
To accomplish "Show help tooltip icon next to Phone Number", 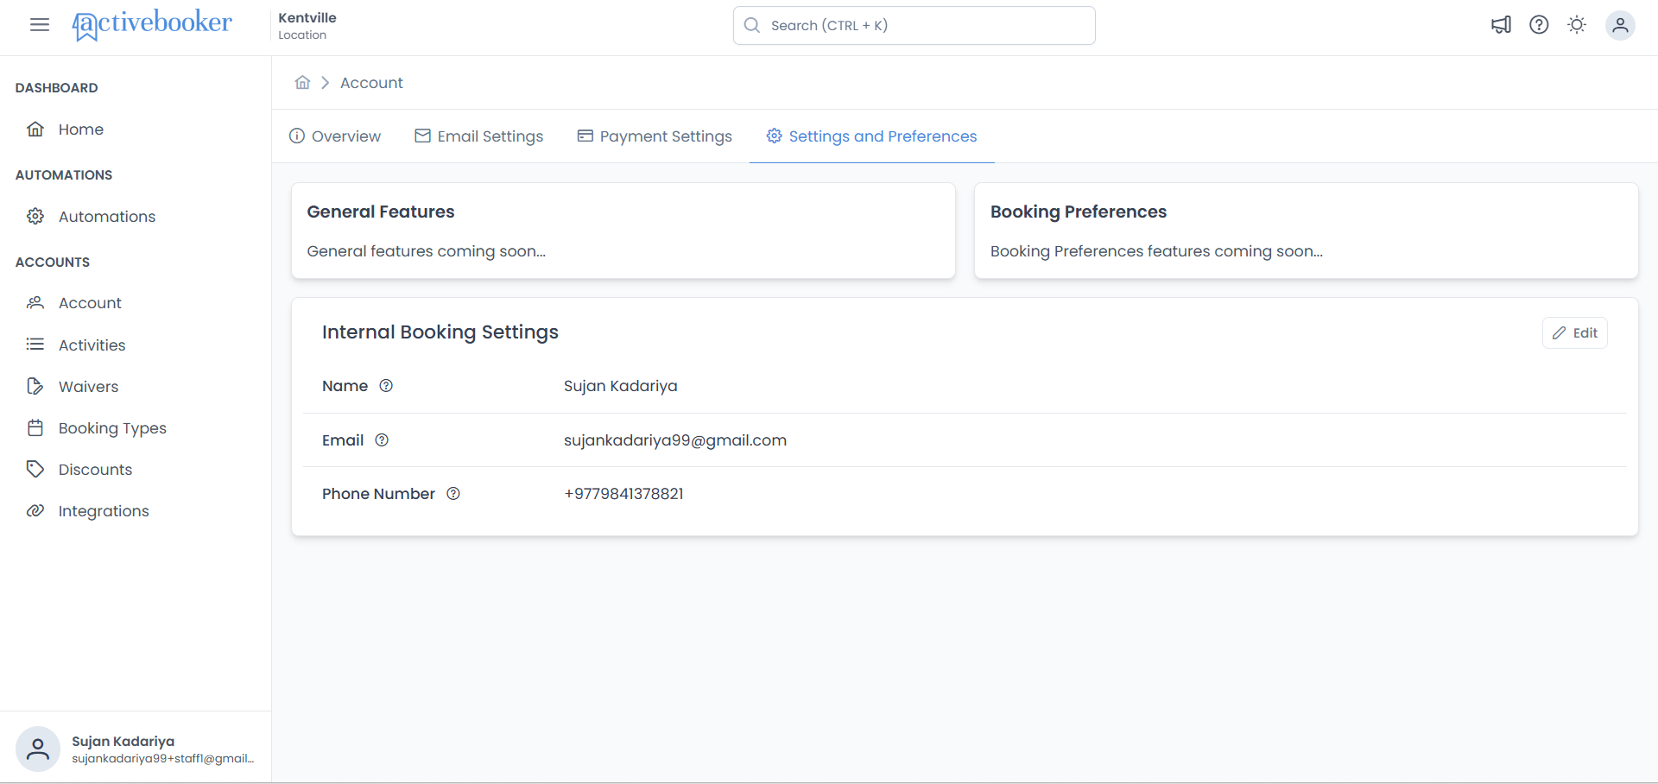I will click(453, 494).
